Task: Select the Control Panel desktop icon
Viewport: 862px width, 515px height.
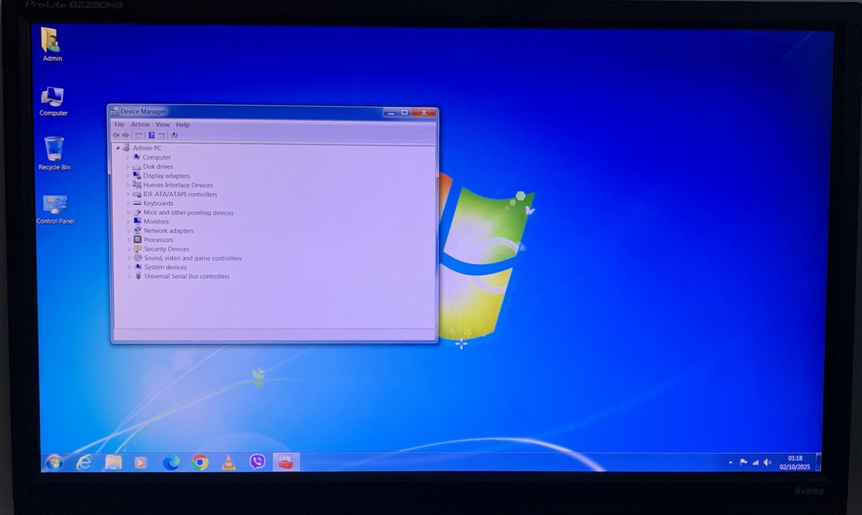Action: pyautogui.click(x=55, y=210)
